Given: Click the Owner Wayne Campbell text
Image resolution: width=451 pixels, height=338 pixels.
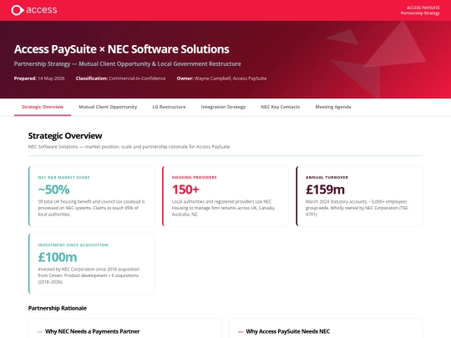Looking at the screenshot, I should pyautogui.click(x=221, y=78).
